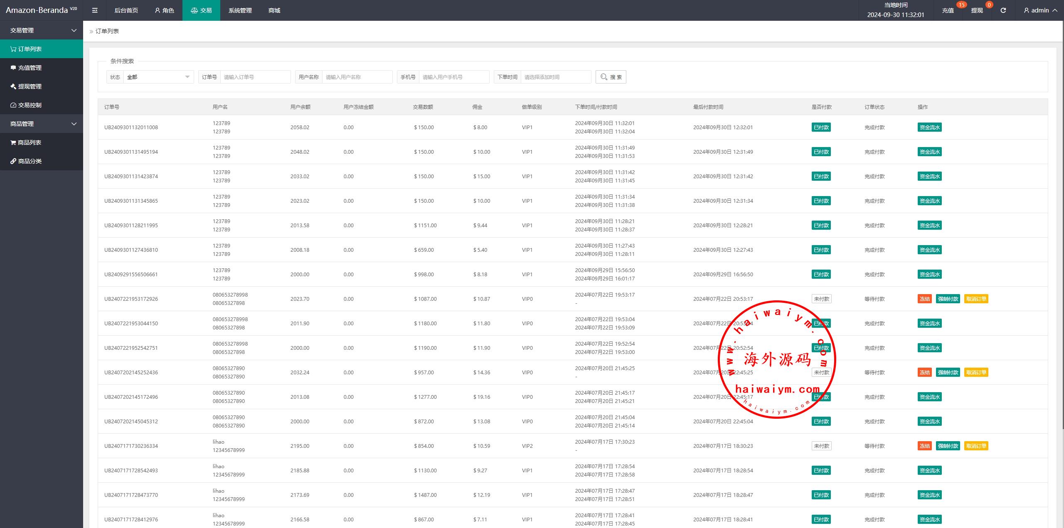Image resolution: width=1064 pixels, height=528 pixels.
Task: Open 提现管理 hammer item in sidebar
Action: pyautogui.click(x=30, y=86)
